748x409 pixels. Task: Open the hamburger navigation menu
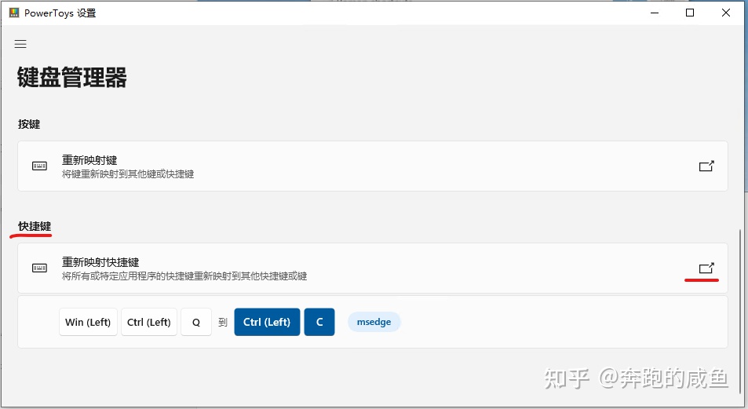click(x=20, y=45)
